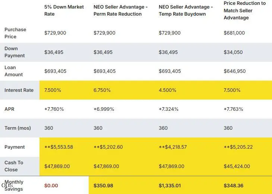The height and width of the screenshot is (194, 272).
Task: Click the NEO Seller Advantage Temp Rate Buydown header
Action: click(186, 10)
